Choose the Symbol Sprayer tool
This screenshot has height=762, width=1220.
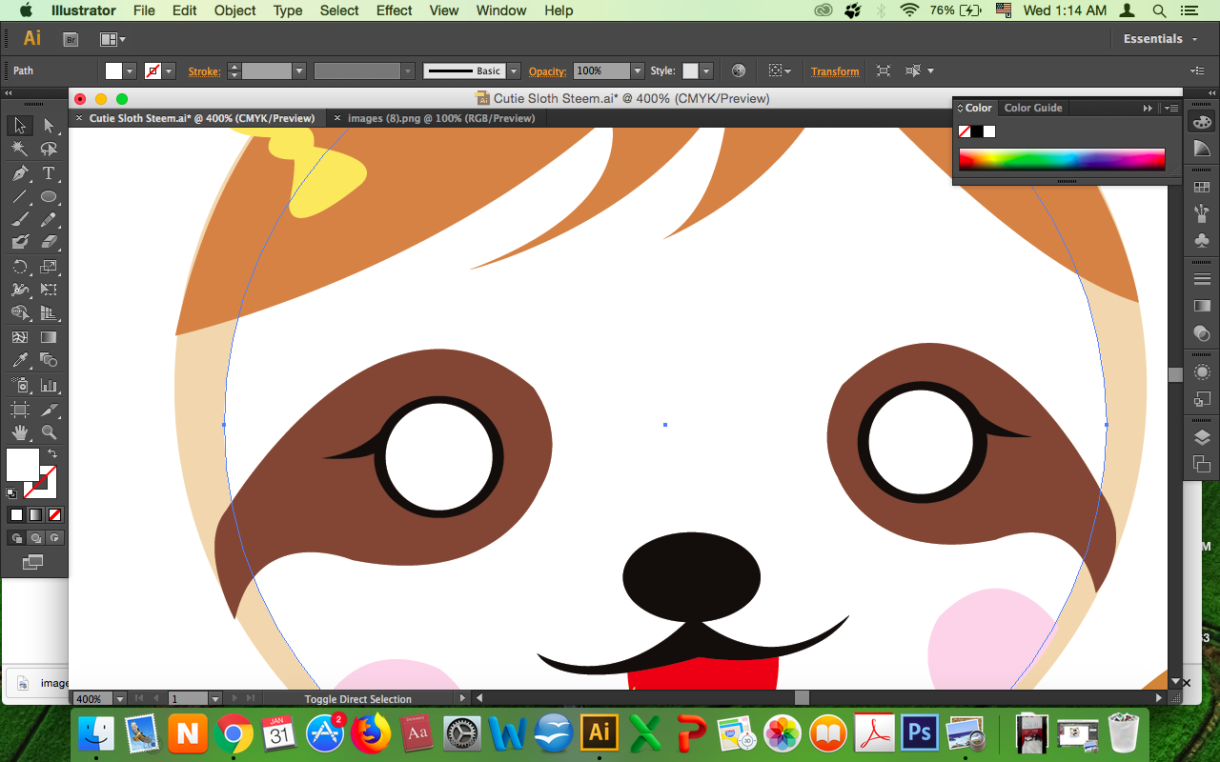coord(20,386)
